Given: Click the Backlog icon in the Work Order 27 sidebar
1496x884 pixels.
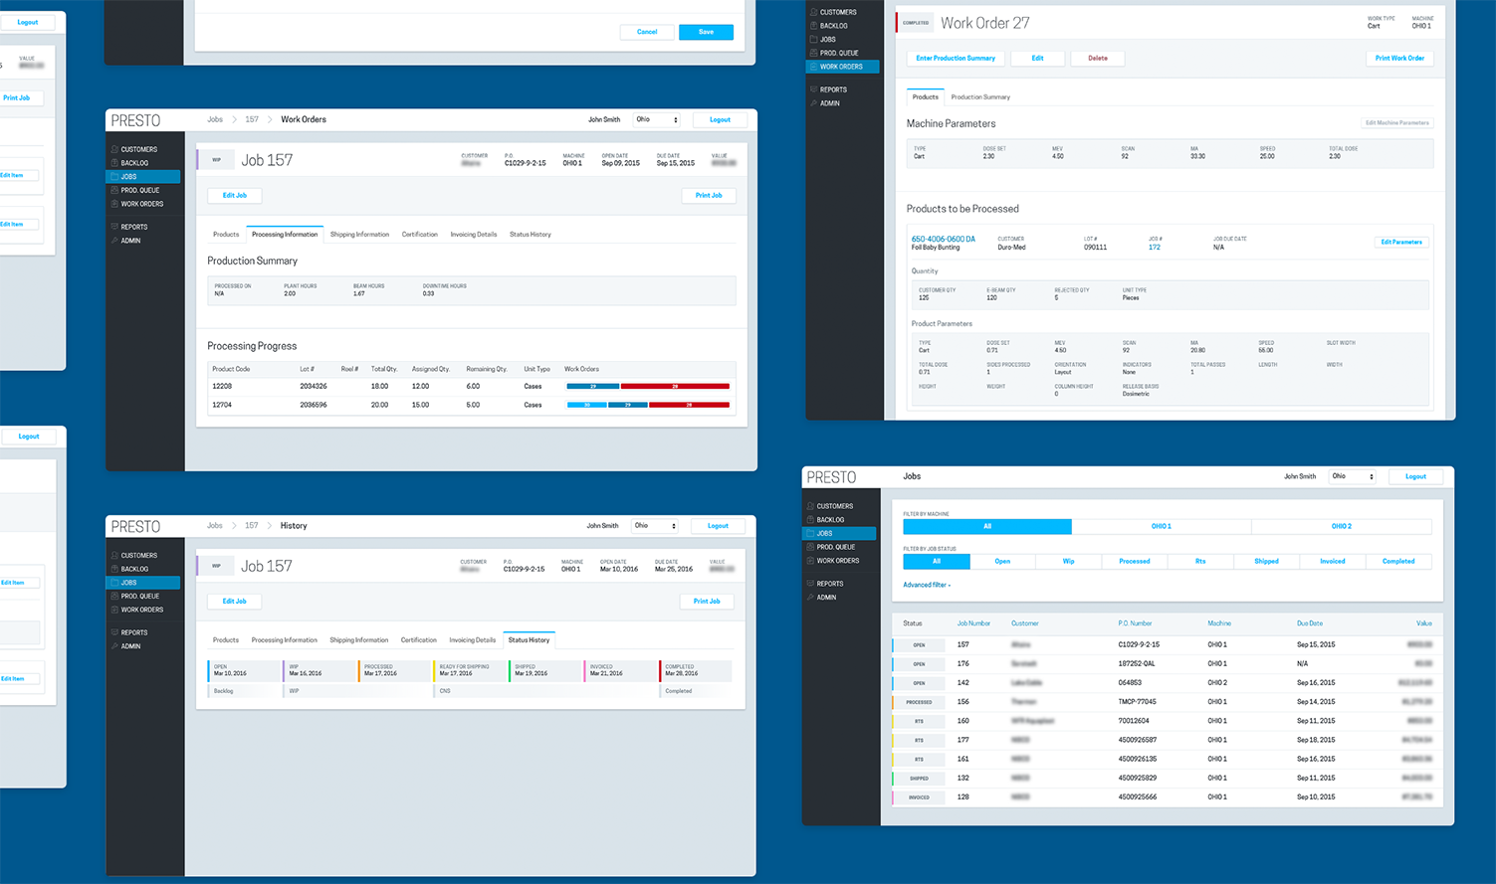Looking at the screenshot, I should pyautogui.click(x=814, y=26).
